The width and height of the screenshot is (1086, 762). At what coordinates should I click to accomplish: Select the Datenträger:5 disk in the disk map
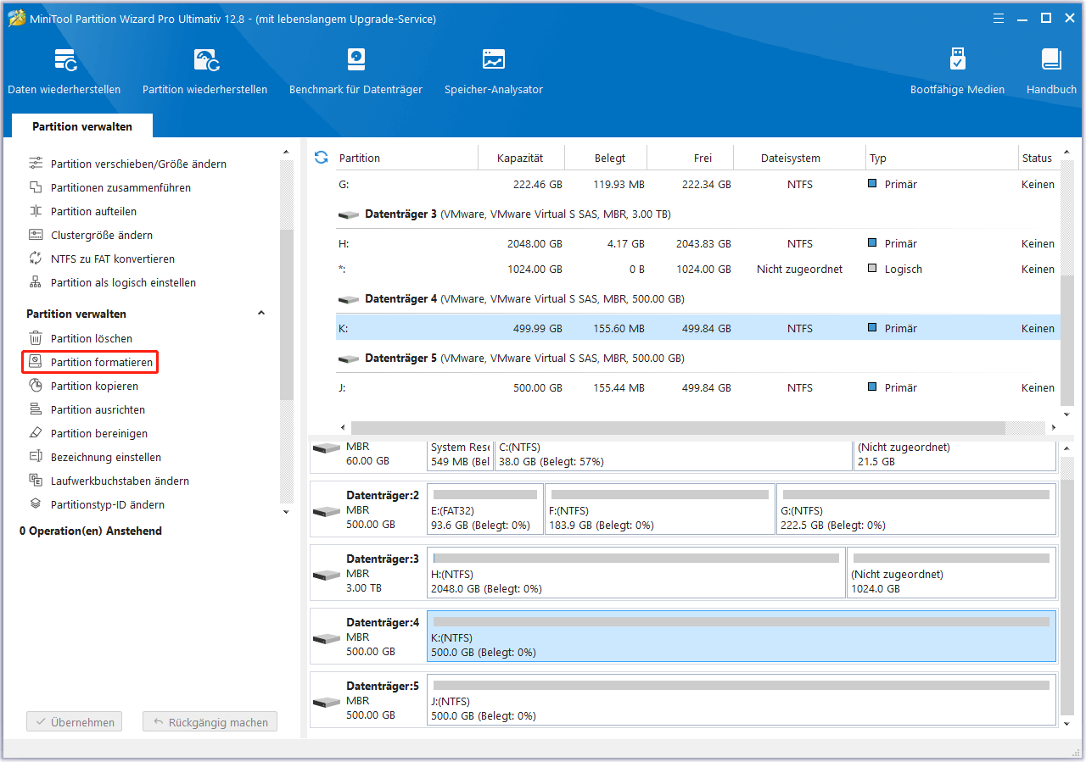pos(367,700)
